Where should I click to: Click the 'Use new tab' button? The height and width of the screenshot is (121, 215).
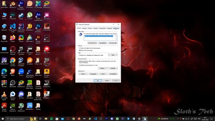[113, 43]
